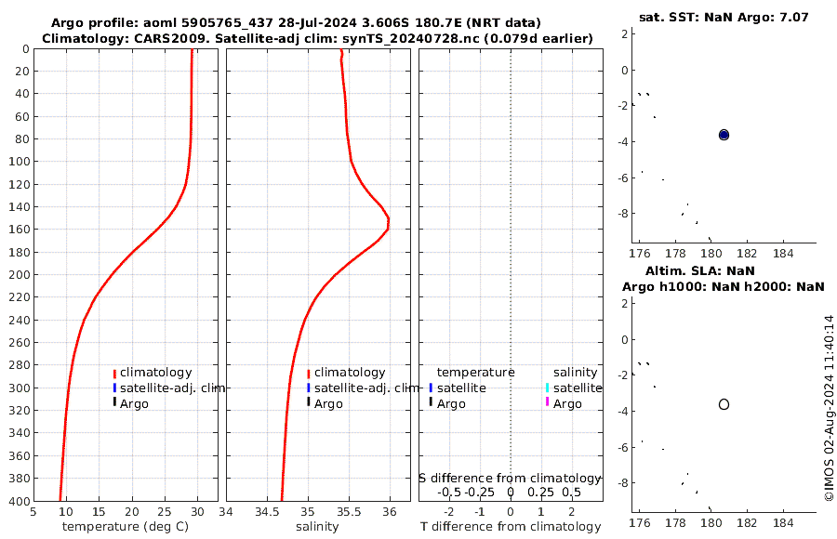The width and height of the screenshot is (837, 539).
Task: Click the 'S difference from climatology' label
Action: 510,479
